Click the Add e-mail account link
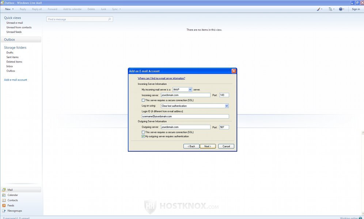Screen dimensions: 364x219 pos(16,80)
